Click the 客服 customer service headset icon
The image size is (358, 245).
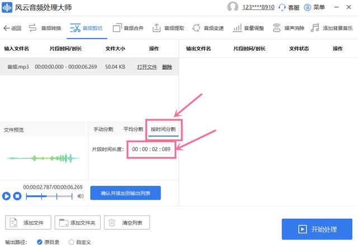coord(282,7)
